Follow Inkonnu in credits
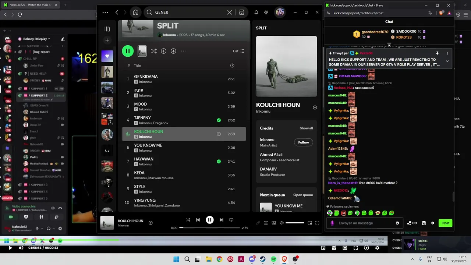Screen dimensions: 471x265 click(x=304, y=142)
